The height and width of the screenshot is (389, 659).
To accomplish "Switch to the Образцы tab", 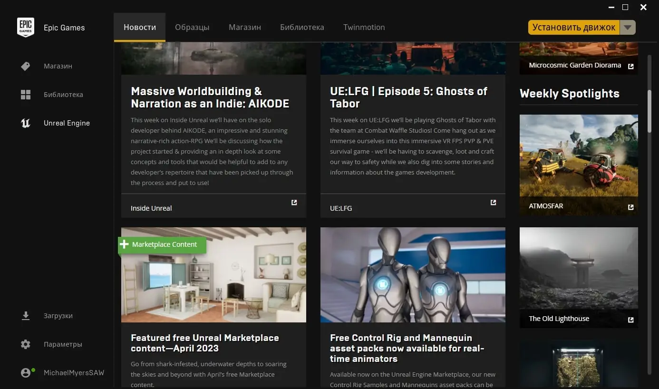I will coord(192,27).
